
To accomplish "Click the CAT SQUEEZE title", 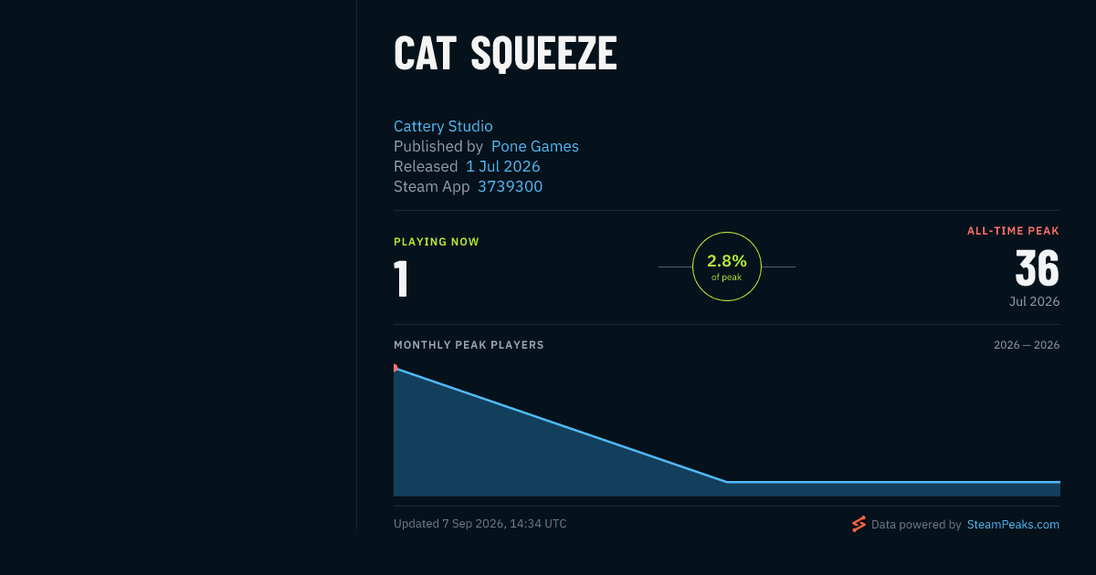I will pyautogui.click(x=505, y=54).
